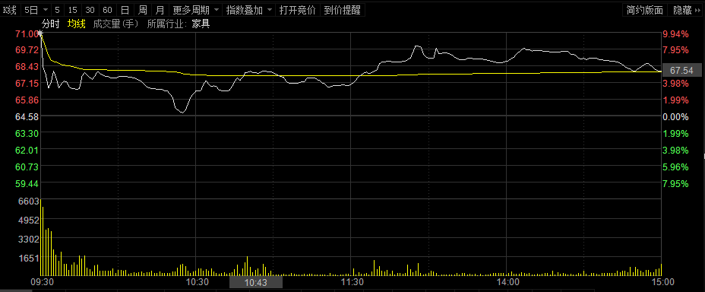Click the 5.96% percentage label
Screen dimensions: 705x292
coord(676,167)
